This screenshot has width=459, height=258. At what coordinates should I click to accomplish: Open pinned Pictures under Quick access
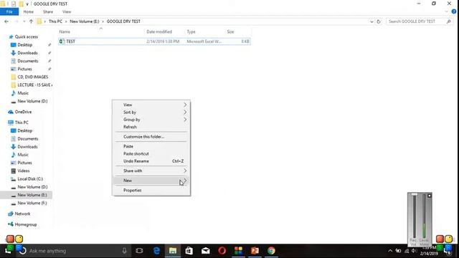(x=24, y=69)
